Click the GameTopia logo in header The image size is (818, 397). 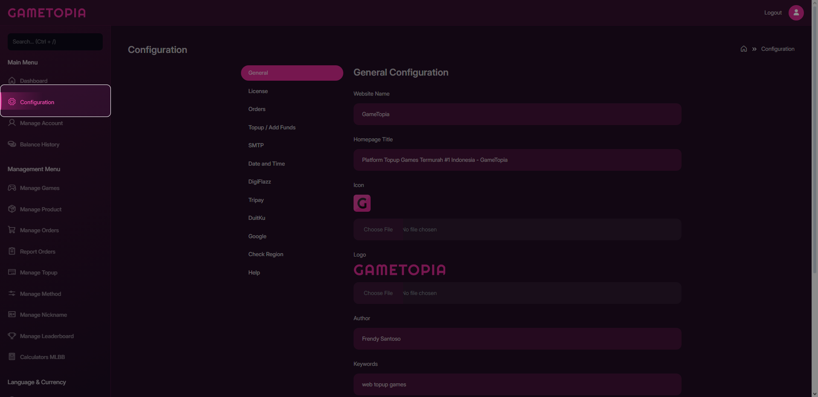click(47, 13)
